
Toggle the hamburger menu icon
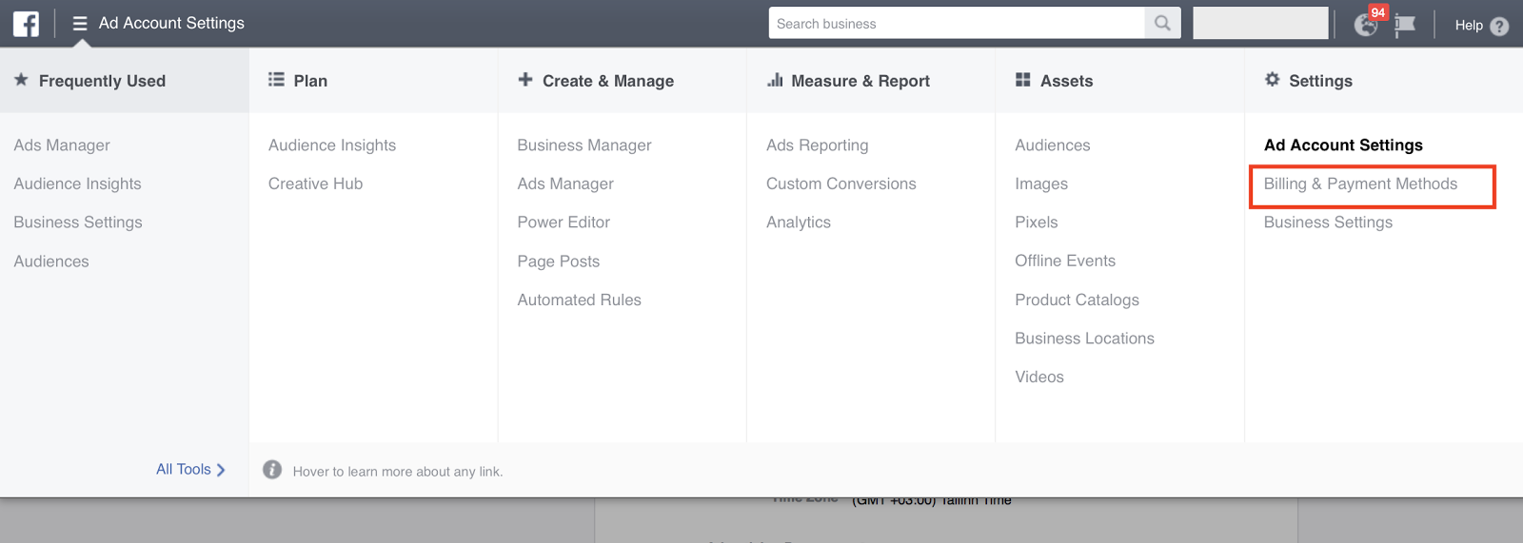80,24
